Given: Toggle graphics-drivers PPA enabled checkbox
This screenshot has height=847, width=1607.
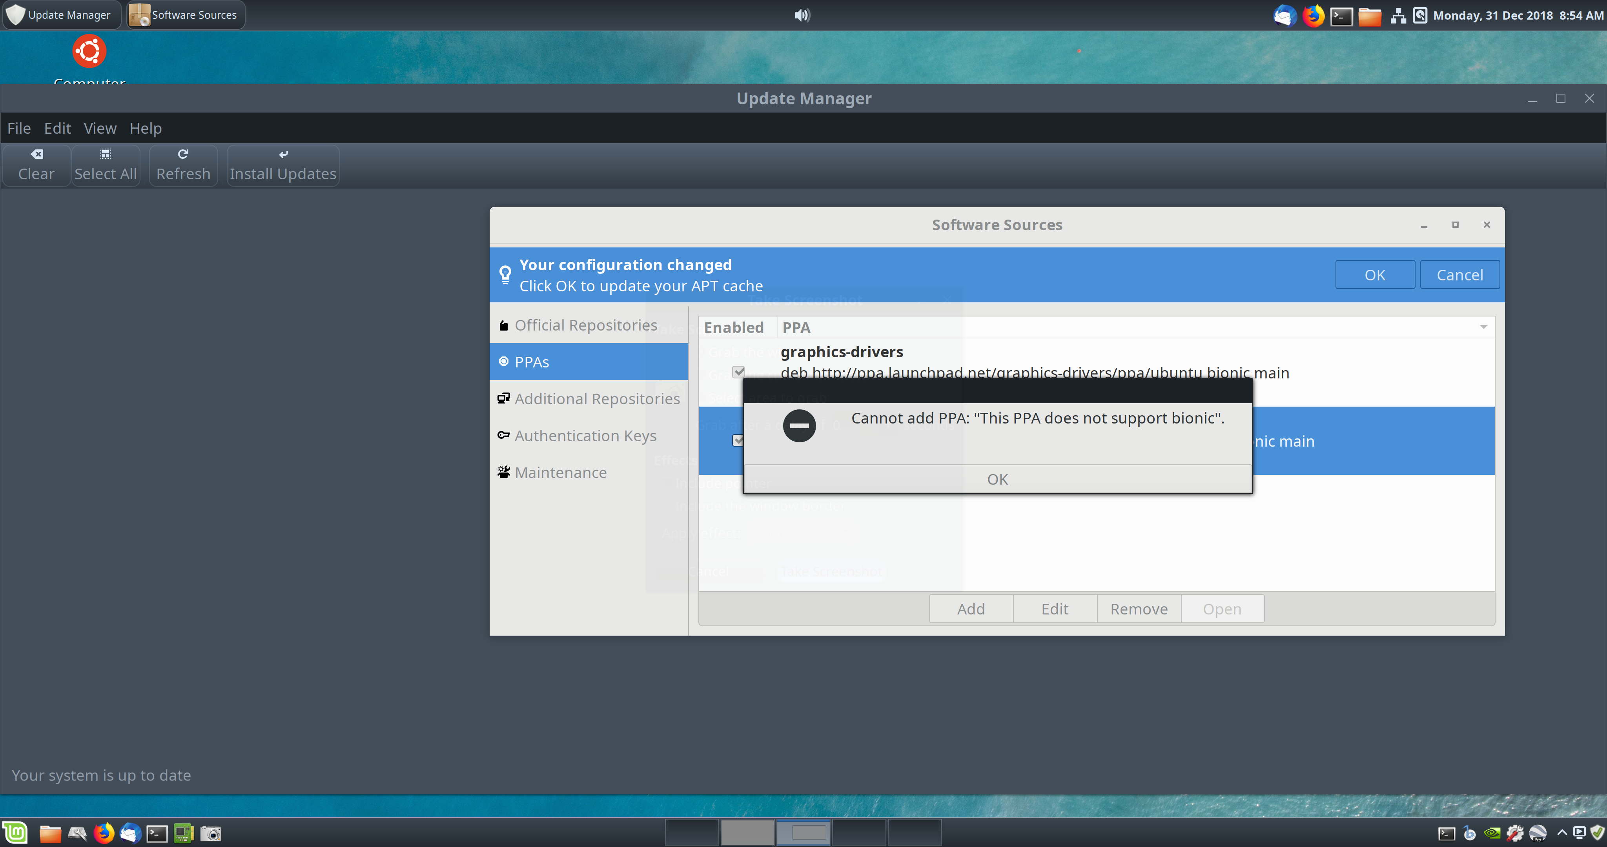Looking at the screenshot, I should tap(739, 373).
